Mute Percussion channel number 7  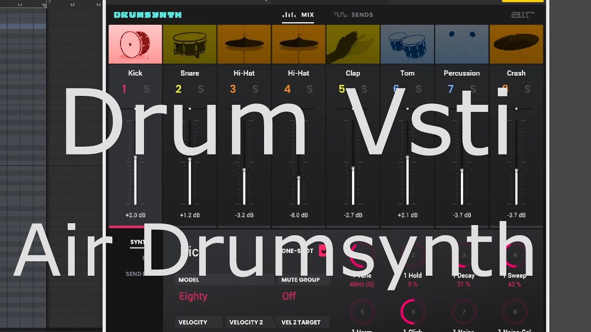pyautogui.click(x=451, y=89)
